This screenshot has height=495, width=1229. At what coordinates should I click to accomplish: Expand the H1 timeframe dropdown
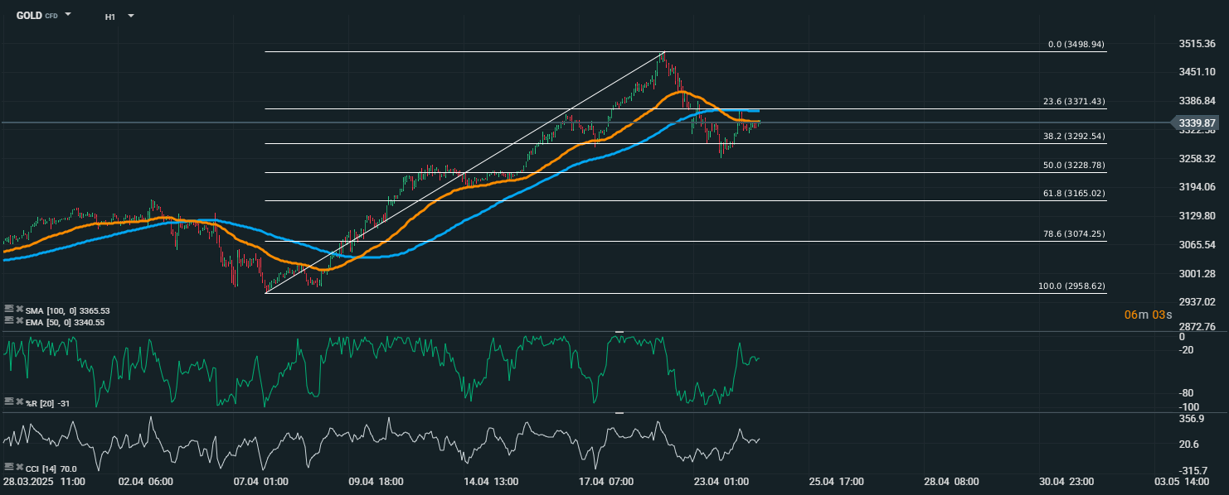click(x=131, y=16)
